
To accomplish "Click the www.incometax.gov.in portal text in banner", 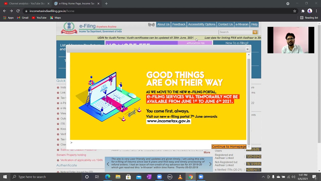I will (169, 121).
